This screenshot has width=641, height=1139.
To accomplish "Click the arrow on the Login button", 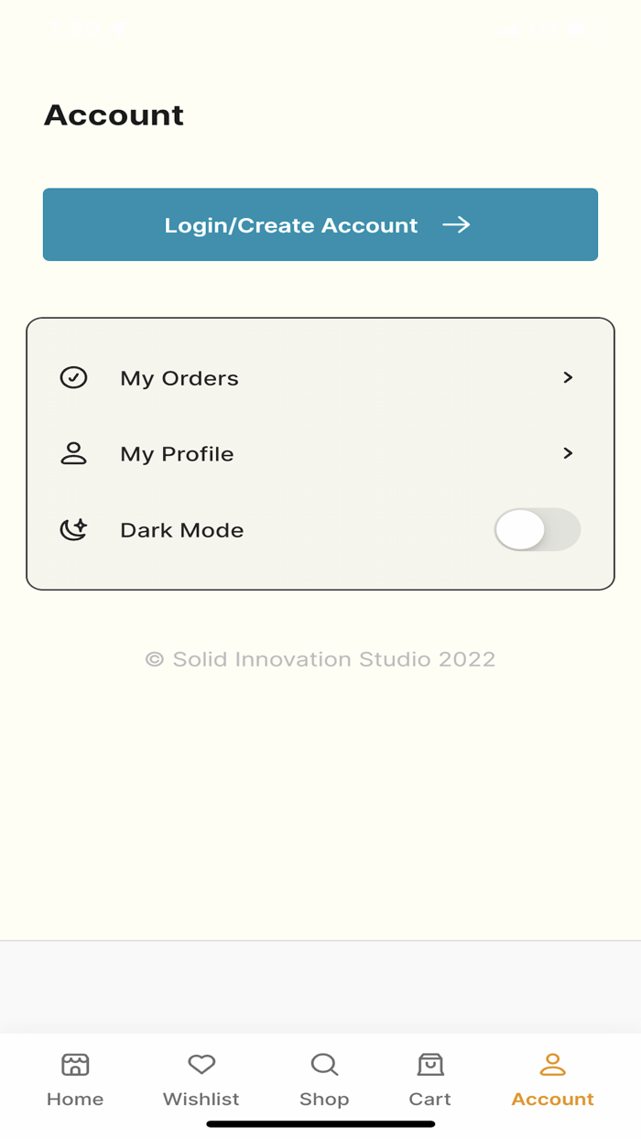I will [456, 225].
